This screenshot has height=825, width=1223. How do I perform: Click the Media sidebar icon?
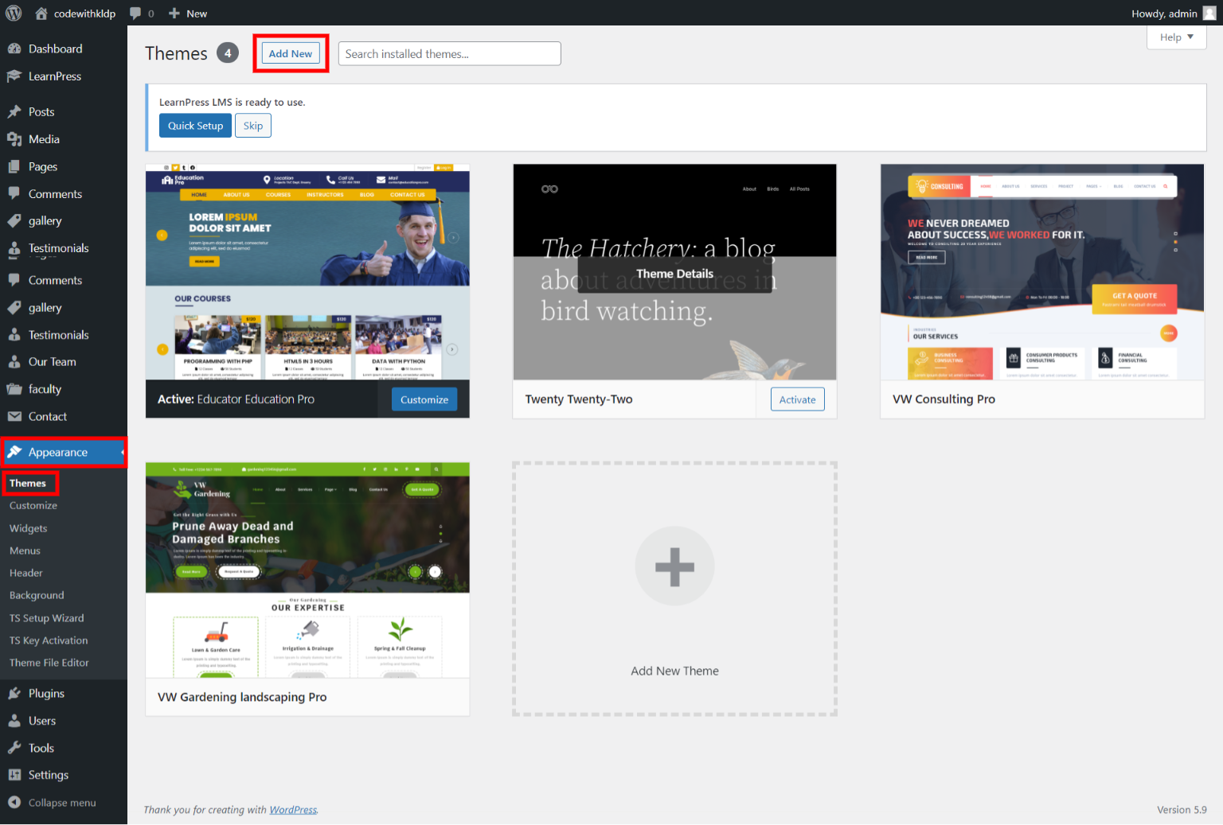click(x=14, y=139)
